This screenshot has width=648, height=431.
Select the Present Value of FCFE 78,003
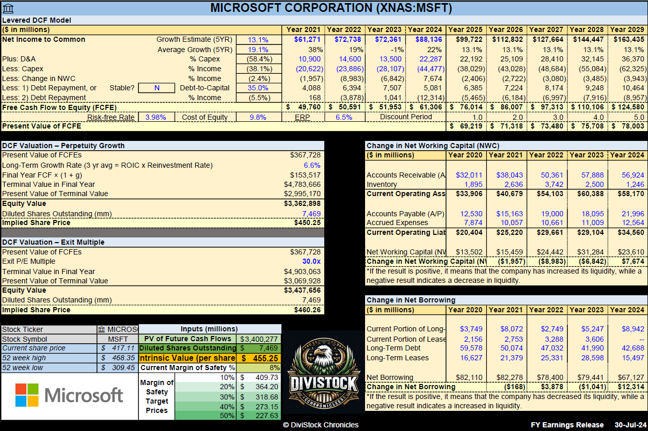pyautogui.click(x=628, y=126)
